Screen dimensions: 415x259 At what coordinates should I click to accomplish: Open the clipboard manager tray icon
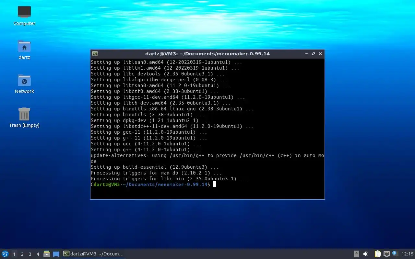pyautogui.click(x=378, y=254)
